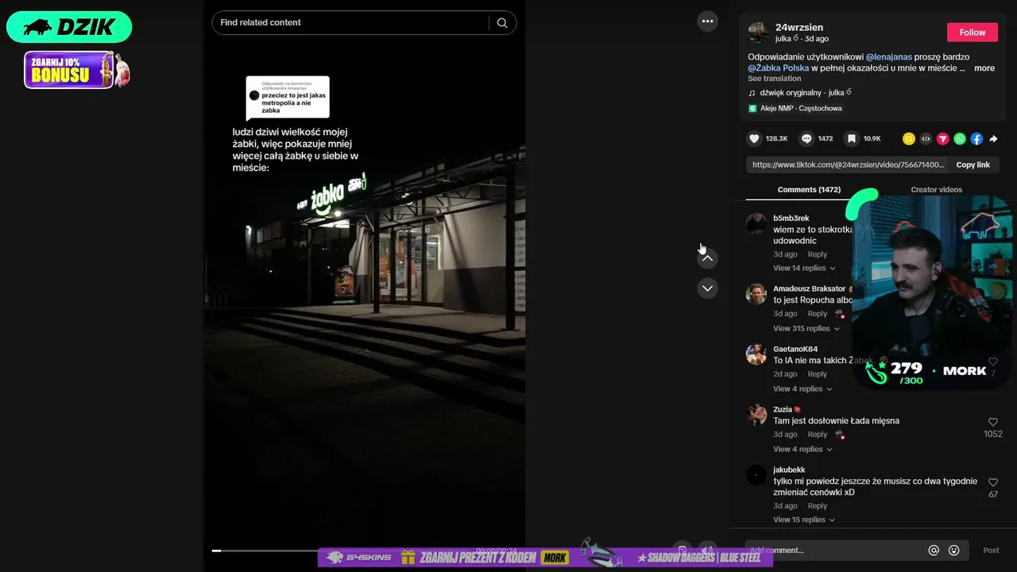
Task: Expand View 15 replies under jakubekk
Action: pyautogui.click(x=804, y=520)
